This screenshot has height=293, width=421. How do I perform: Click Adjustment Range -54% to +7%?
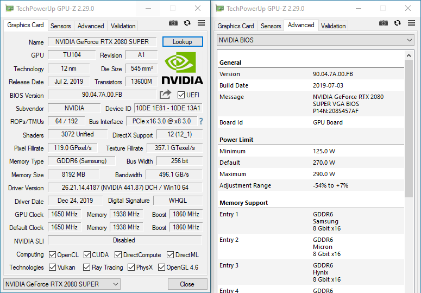(x=330, y=185)
